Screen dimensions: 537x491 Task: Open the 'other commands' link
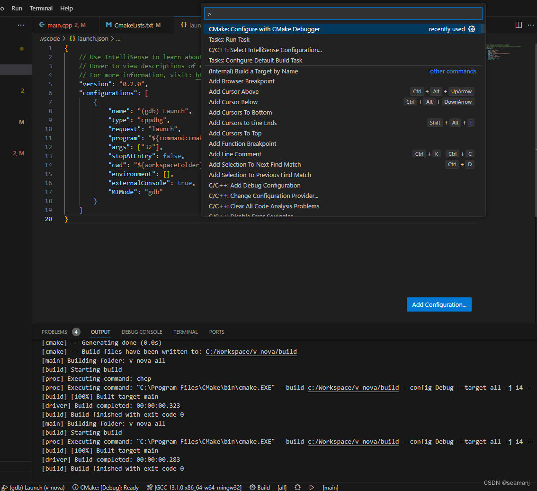(x=453, y=71)
